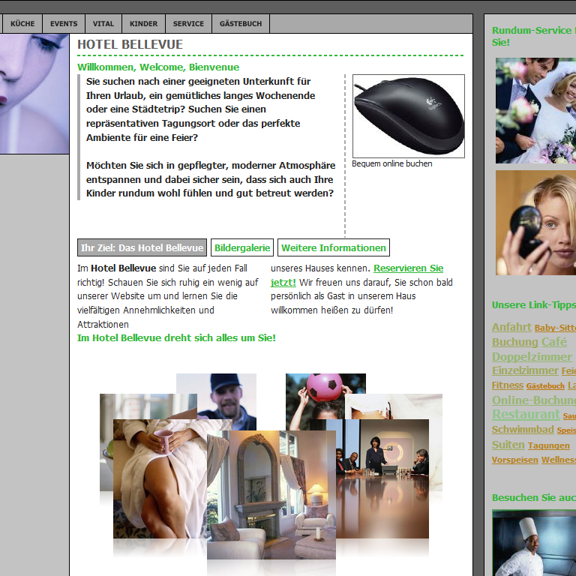Click the chef photo in sidebar
This screenshot has height=576, width=576.
pyautogui.click(x=534, y=543)
